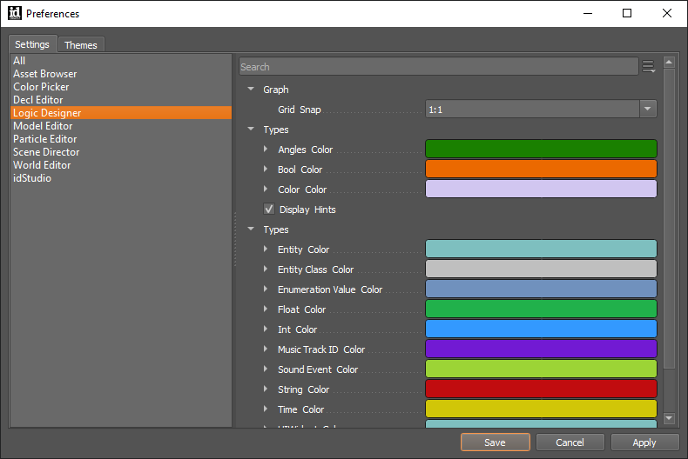The height and width of the screenshot is (459, 688).
Task: Open the teal Entity Color swatch
Action: coord(541,249)
